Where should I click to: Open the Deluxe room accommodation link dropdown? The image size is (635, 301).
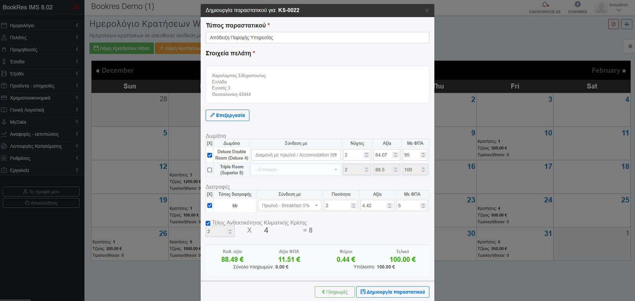pos(296,155)
